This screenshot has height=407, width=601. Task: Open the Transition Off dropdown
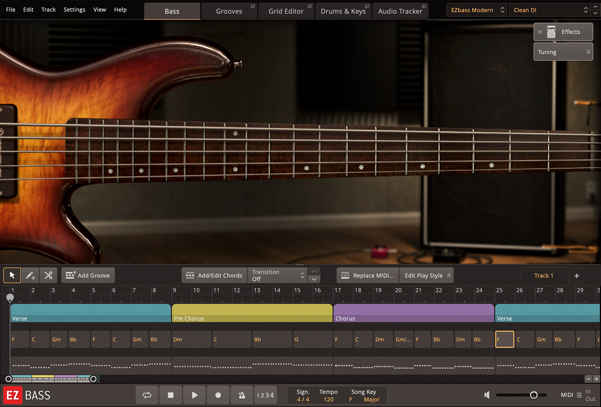(277, 275)
